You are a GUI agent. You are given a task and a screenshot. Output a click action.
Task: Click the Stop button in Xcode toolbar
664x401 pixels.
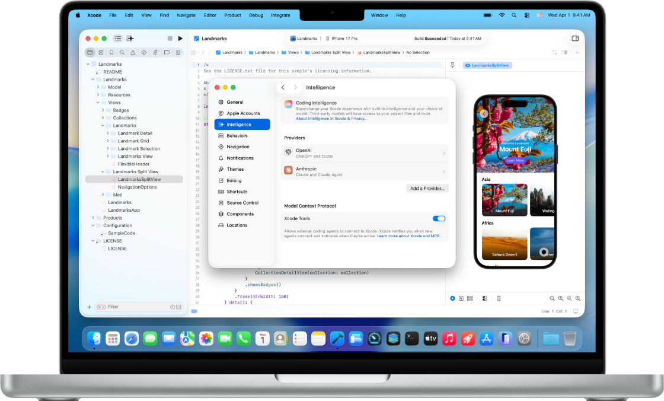pyautogui.click(x=170, y=39)
